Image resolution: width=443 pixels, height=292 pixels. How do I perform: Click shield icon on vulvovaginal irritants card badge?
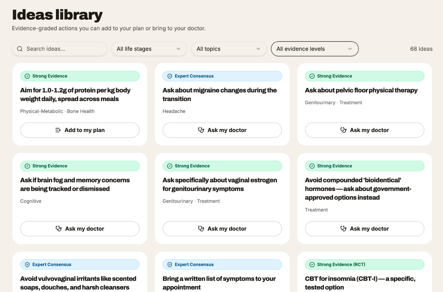coord(27,264)
